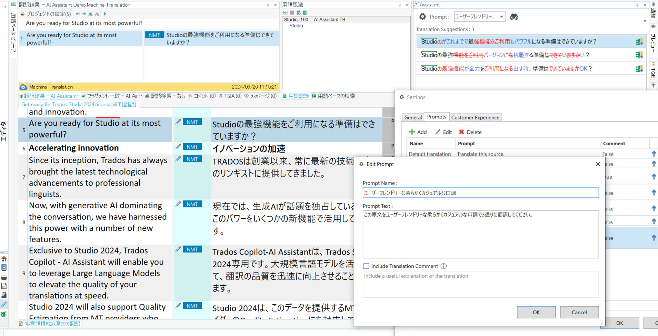The image size is (658, 336).
Task: Click the fourth icon in the term recognition toolbar
Action: 305,13
